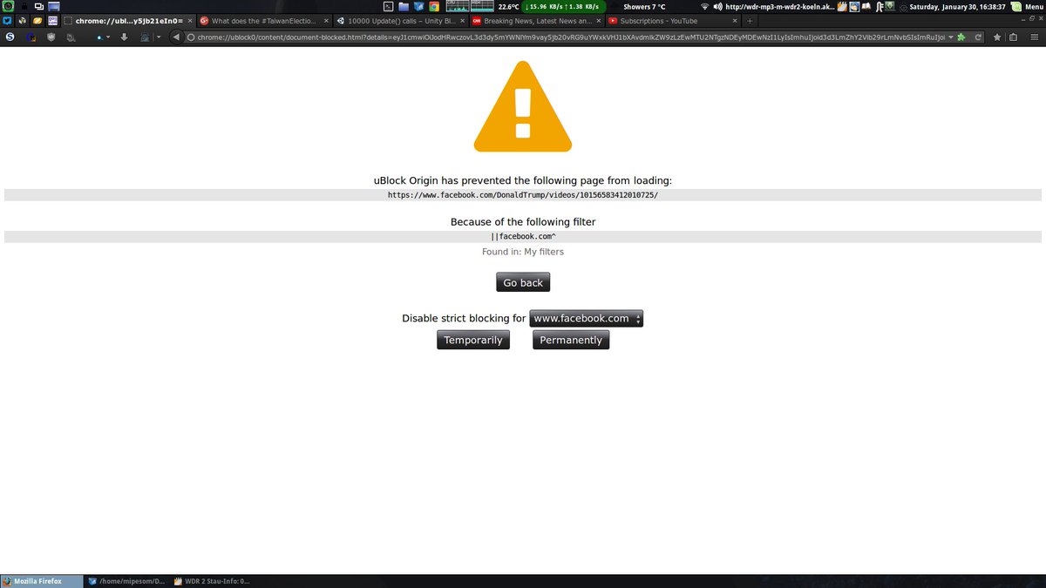1046x588 pixels.
Task: Open the bookmarks list icon
Action: [x=1013, y=37]
